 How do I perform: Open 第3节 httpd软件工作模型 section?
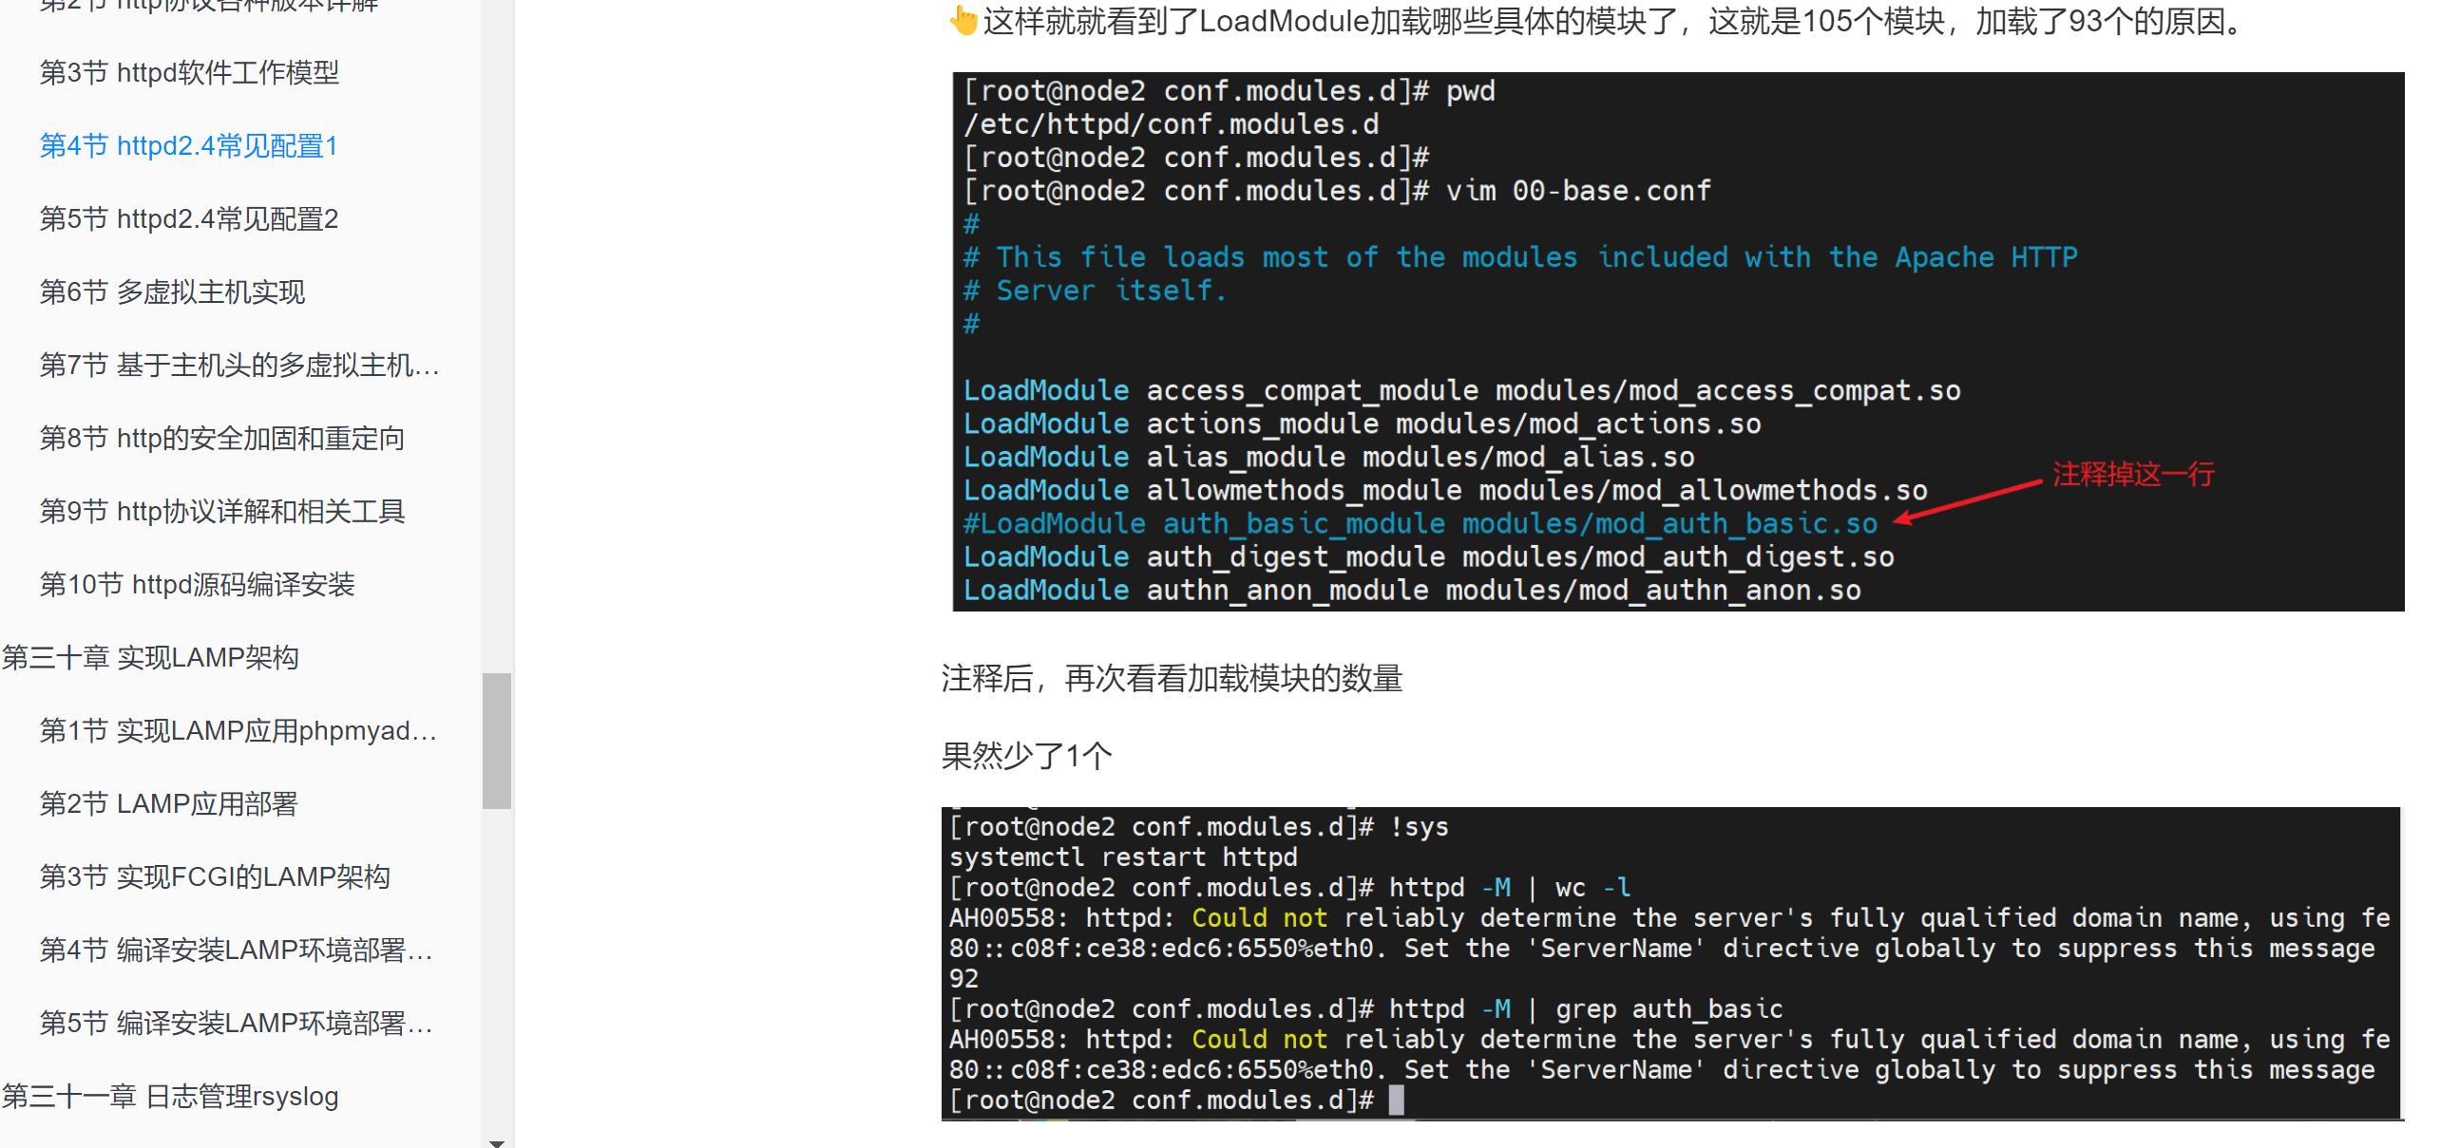click(190, 72)
